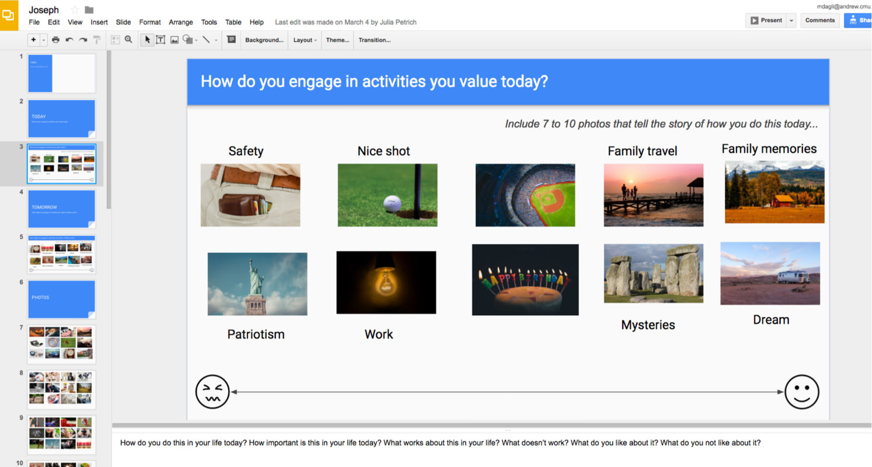Select the PHOTOS slide 6 thumbnail
Viewport: 872px width, 467px height.
point(61,299)
